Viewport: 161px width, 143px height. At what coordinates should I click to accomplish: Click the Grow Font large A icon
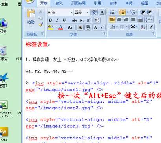click(x=95, y=27)
